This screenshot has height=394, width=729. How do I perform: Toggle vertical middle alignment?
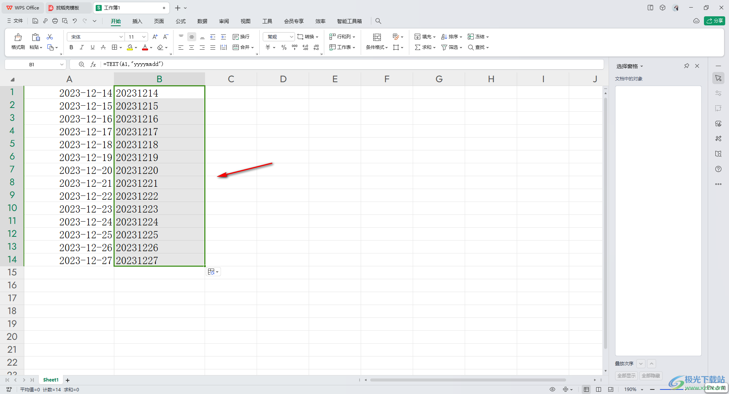point(192,37)
